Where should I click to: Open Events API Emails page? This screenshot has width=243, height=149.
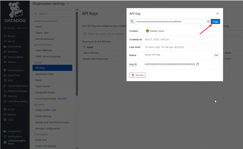point(45,93)
